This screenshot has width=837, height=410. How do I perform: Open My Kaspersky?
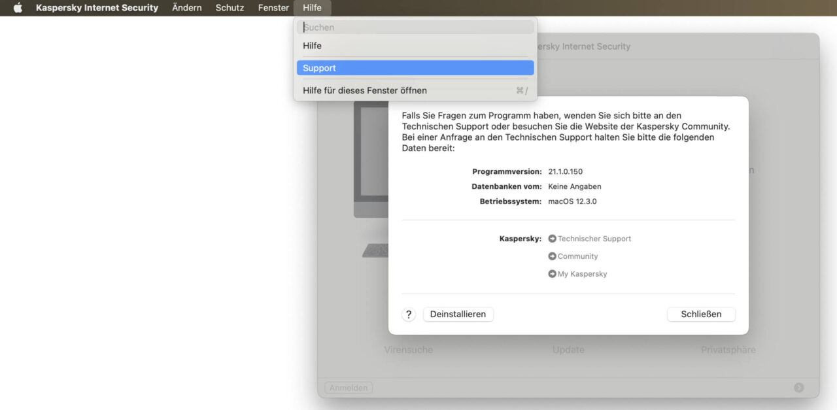point(582,273)
